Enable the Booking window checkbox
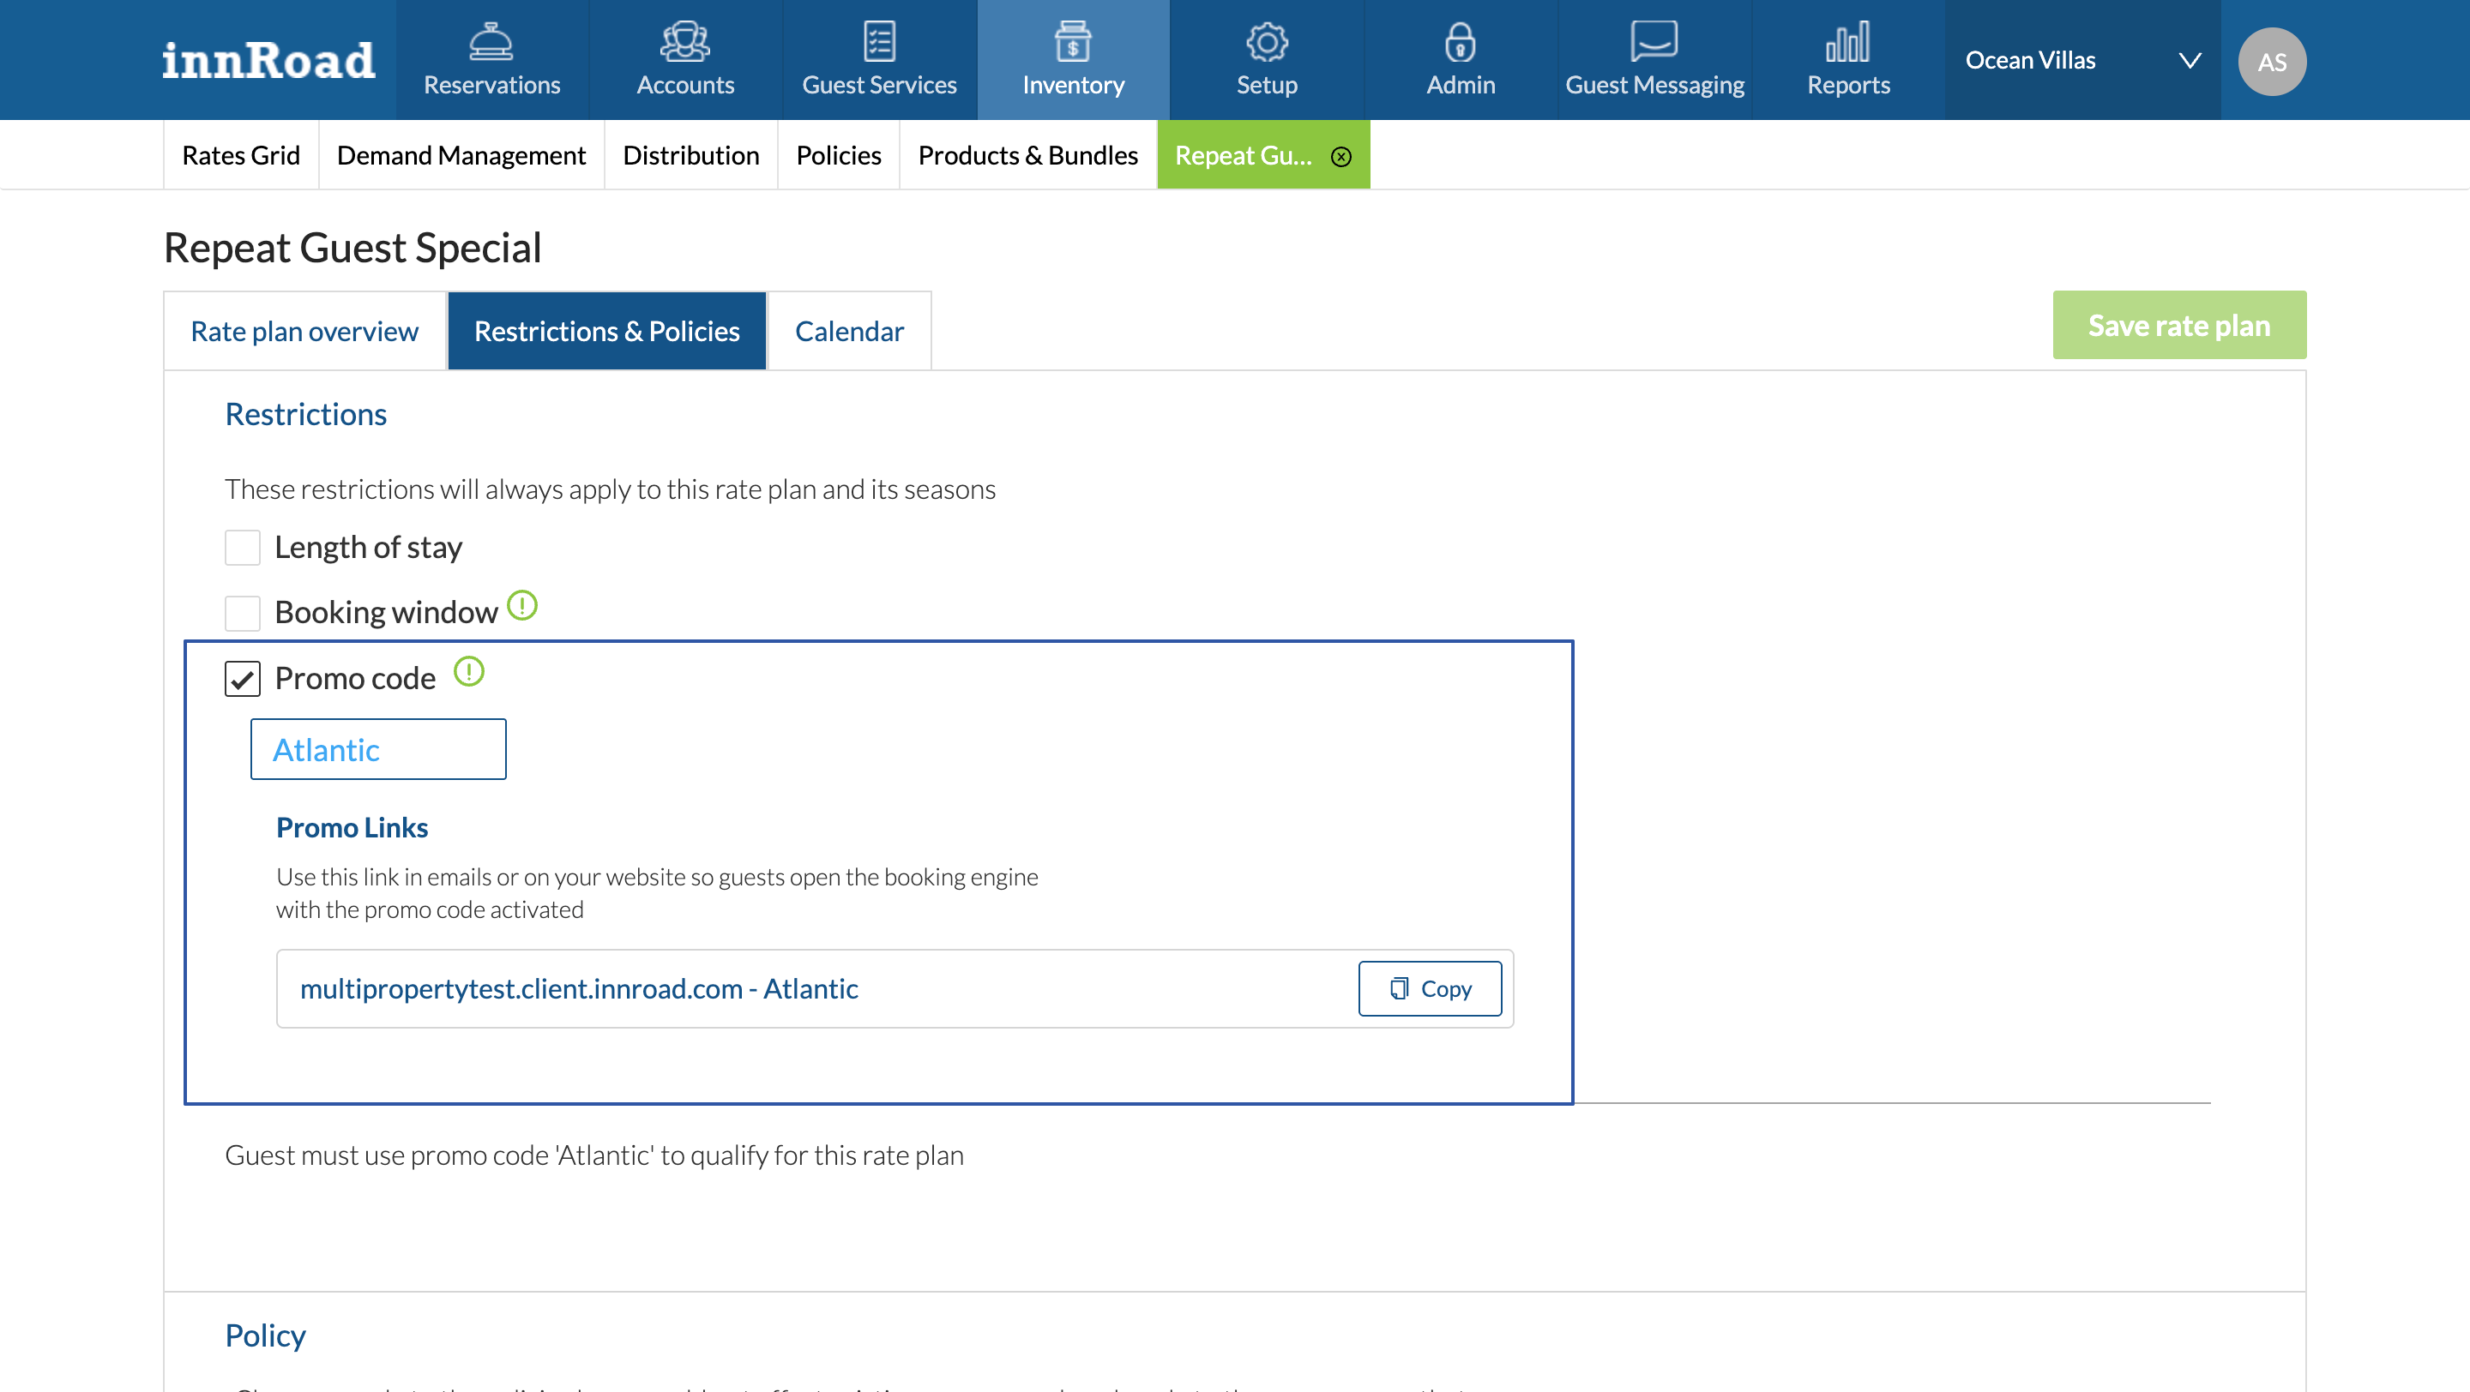The height and width of the screenshot is (1392, 2470). pos(243,613)
